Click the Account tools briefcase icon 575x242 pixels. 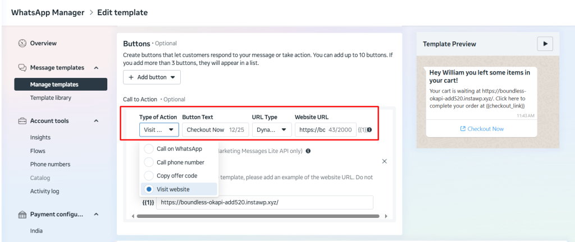[x=22, y=121]
